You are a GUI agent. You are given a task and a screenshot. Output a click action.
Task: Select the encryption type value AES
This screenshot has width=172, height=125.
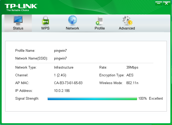coord(130,75)
